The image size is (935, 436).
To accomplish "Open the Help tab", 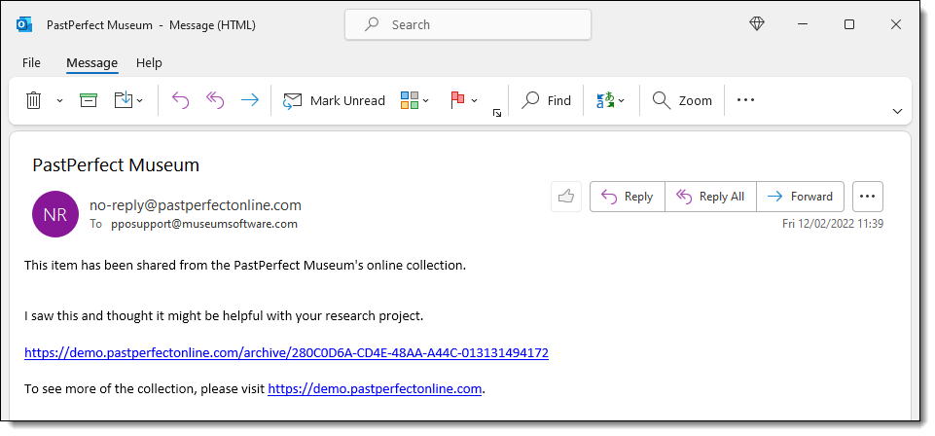I will click(x=149, y=62).
